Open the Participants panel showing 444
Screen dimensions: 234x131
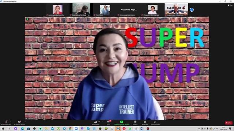tap(96, 123)
